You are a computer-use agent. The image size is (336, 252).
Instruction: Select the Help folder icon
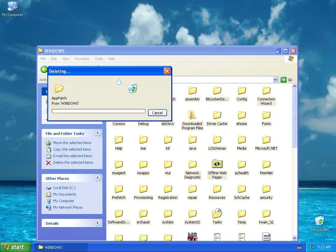(x=118, y=140)
